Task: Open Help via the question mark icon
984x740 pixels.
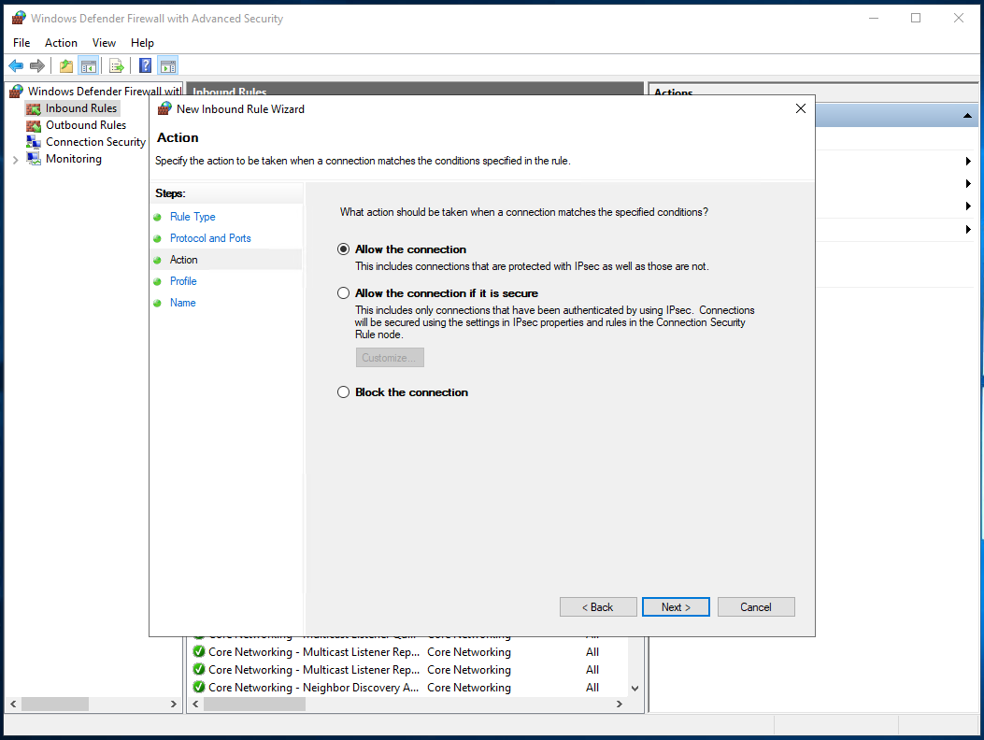Action: coord(145,65)
